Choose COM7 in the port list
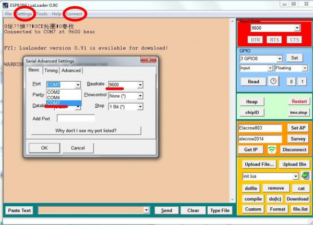Image resolution: width=313 pixels, height=225 pixels. 64,103
